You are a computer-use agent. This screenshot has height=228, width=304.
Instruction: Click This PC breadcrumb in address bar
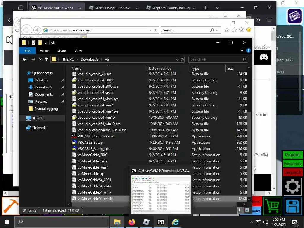click(68, 59)
